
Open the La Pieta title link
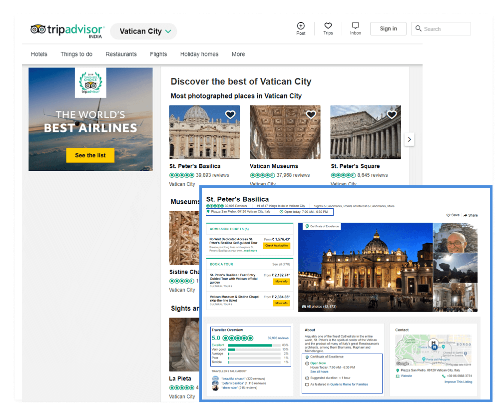point(180,379)
